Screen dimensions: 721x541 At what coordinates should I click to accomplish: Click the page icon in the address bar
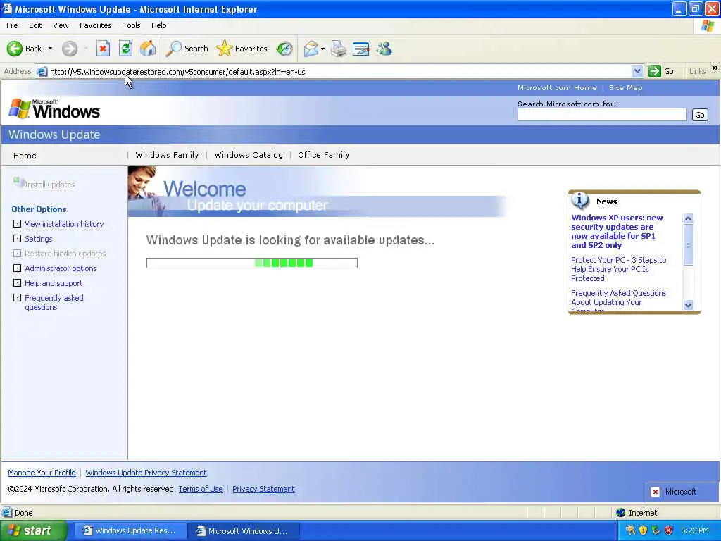[42, 71]
